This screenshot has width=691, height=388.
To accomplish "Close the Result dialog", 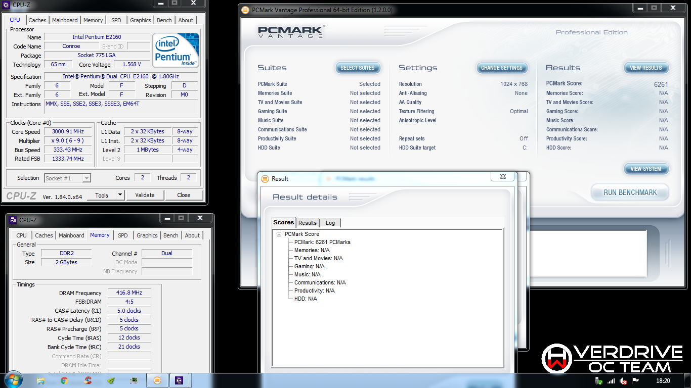I will 503,176.
